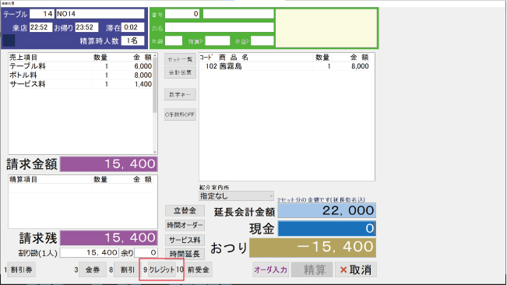Add 時間延長 time extension
The height and width of the screenshot is (285, 507).
[x=185, y=254]
